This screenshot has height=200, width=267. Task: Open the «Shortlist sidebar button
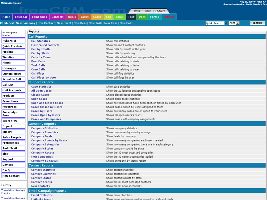point(13,41)
